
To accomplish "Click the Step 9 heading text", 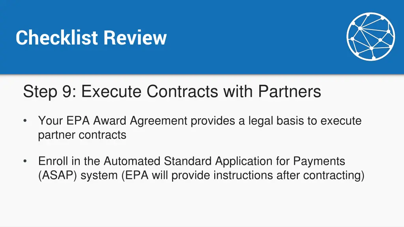I will click(172, 91).
